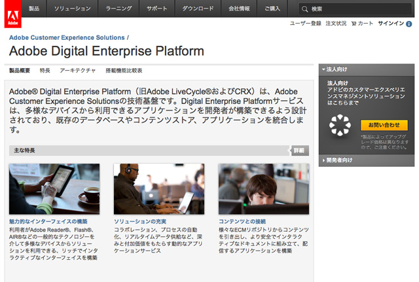
Task: Open the 製品 menu
Action: (x=34, y=9)
